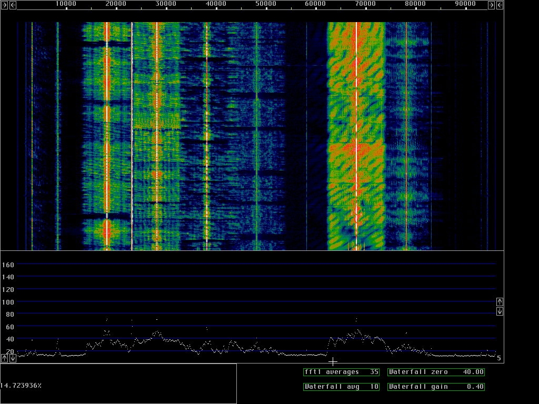Edit the fft1 averages value box
Image resolution: width=539 pixels, height=404 pixels.
[341, 372]
